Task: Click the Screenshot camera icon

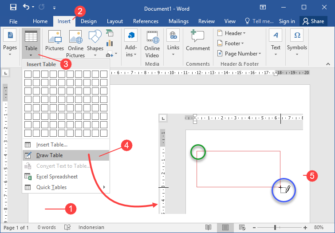Action: click(x=110, y=54)
